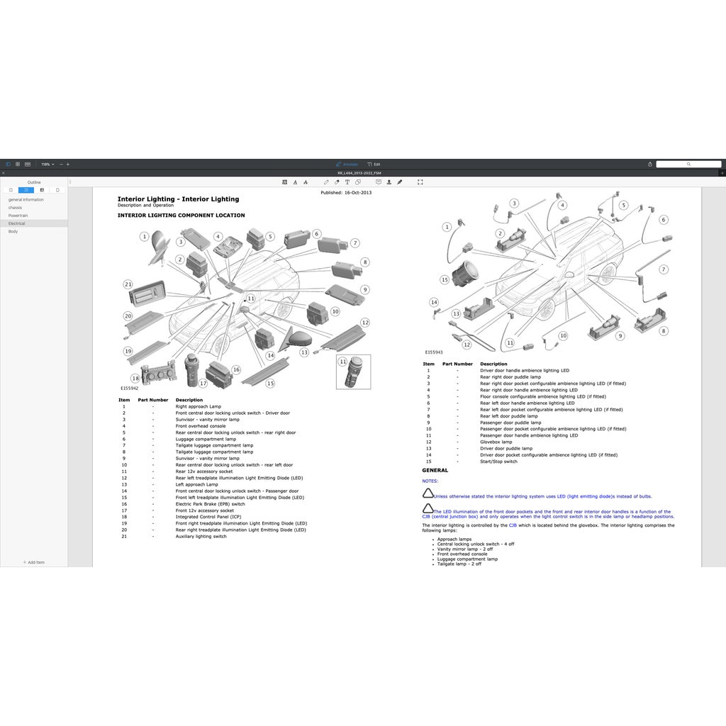Viewport: 726px width, 726px height.
Task: Show the bookmarks tab in sidebar
Action: [11, 190]
